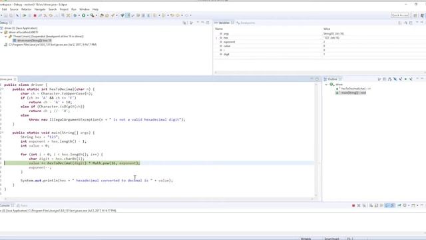Select hexToDecimal(char) in the Outline
426x240 pixels.
[x=353, y=89]
